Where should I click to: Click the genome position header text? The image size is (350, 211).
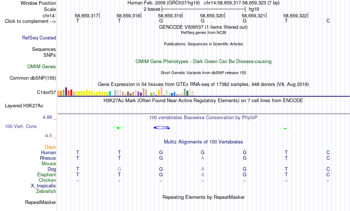point(204,3)
